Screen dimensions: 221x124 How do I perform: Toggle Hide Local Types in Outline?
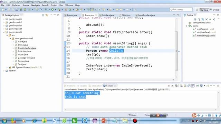click(x=214, y=19)
